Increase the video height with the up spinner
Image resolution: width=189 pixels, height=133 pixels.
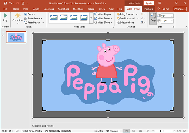[172, 15]
